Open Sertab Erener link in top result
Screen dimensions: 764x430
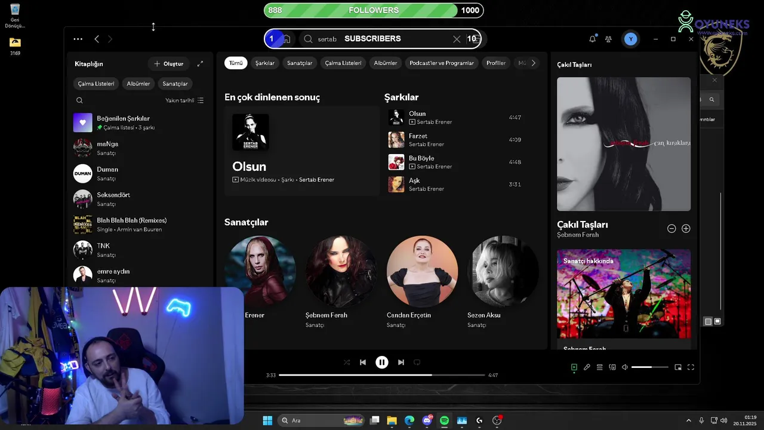point(316,180)
